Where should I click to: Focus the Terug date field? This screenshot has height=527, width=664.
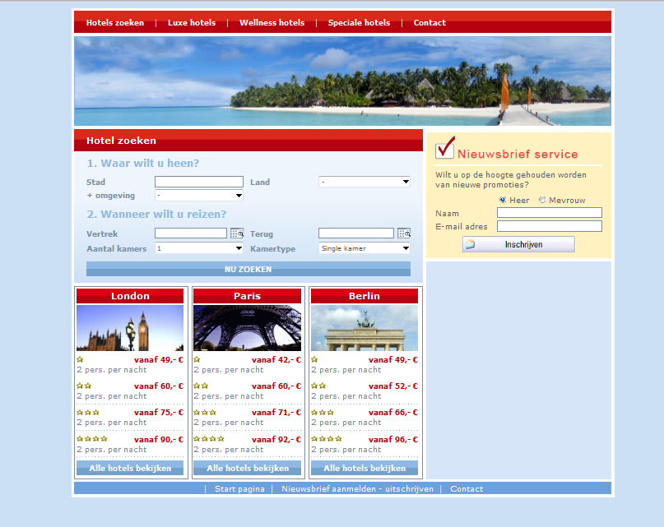[x=356, y=233]
